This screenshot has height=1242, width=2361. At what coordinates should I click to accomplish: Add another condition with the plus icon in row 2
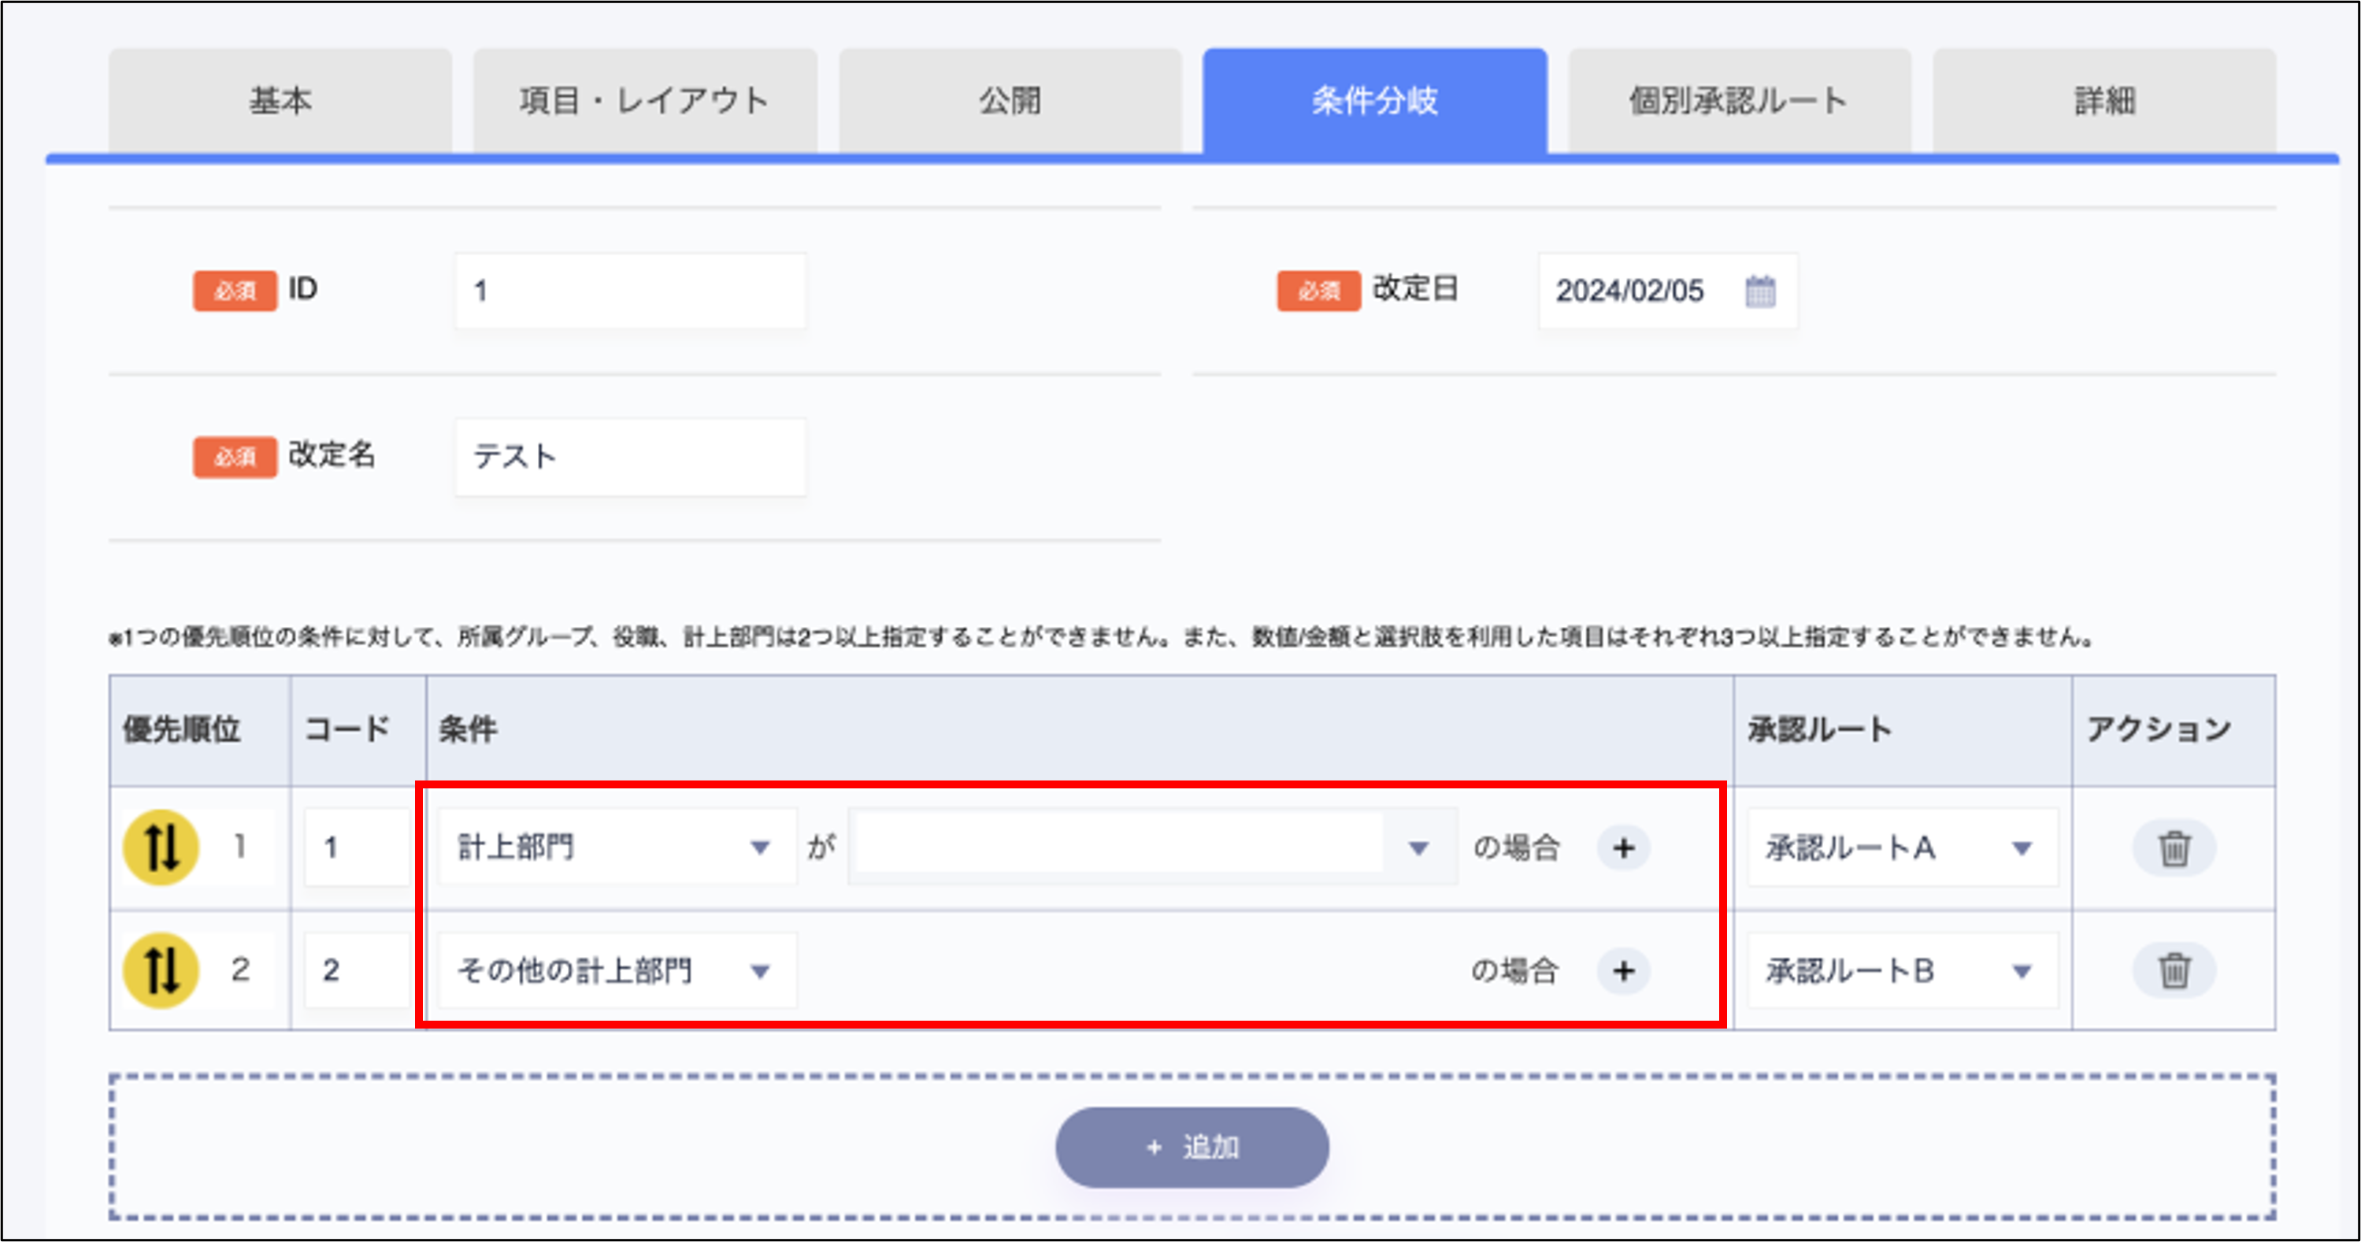pos(1623,970)
